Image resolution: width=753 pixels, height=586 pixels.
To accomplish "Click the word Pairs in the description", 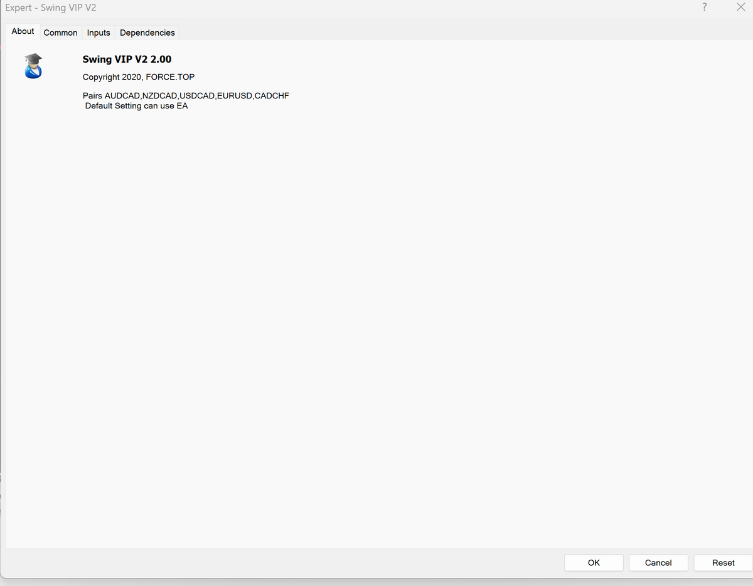I will [92, 96].
